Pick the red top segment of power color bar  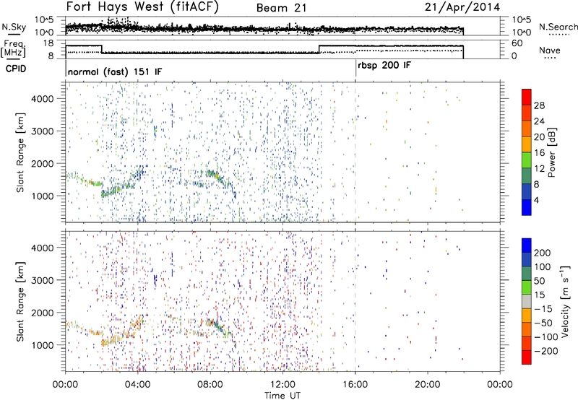click(x=527, y=97)
